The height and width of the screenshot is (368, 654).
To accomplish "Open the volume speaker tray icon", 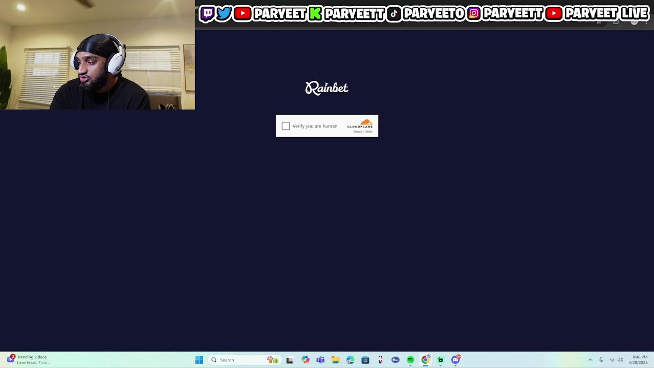I will click(x=620, y=360).
